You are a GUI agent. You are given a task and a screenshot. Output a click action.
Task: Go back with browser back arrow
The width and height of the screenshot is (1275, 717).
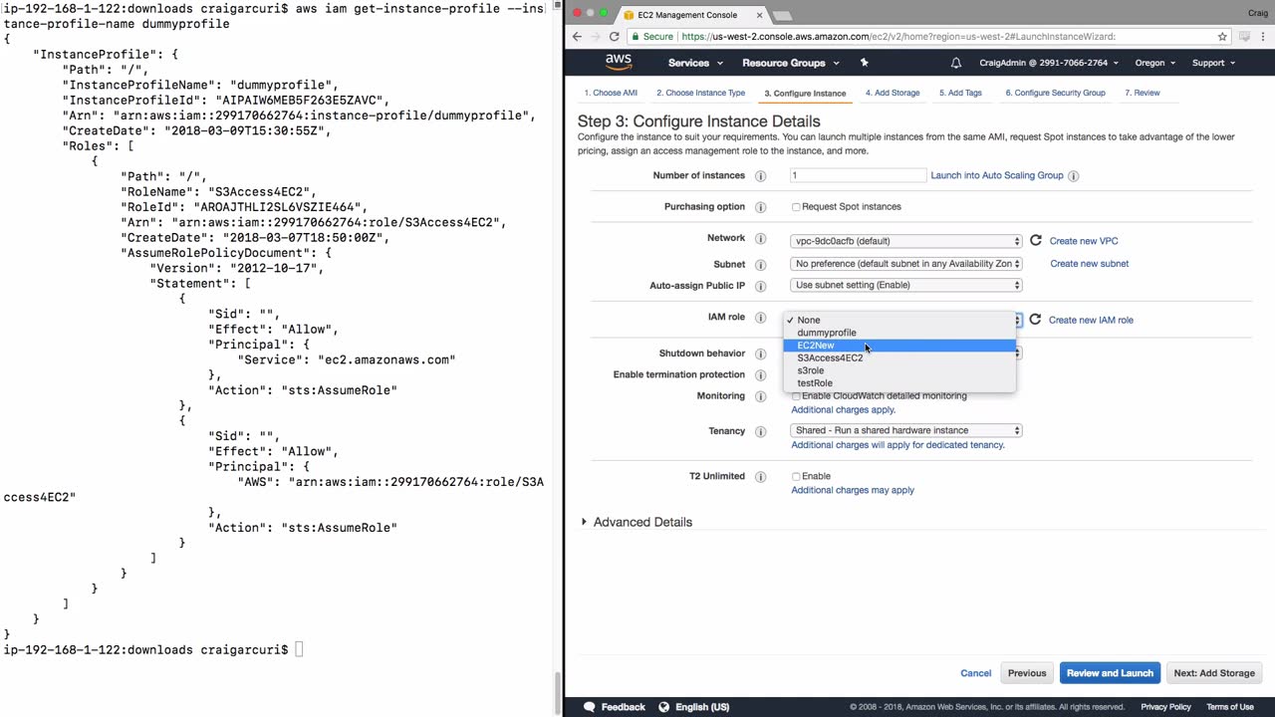pos(577,37)
